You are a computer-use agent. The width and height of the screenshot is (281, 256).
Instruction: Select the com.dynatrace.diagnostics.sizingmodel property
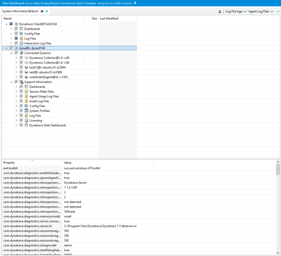click(x=30, y=245)
